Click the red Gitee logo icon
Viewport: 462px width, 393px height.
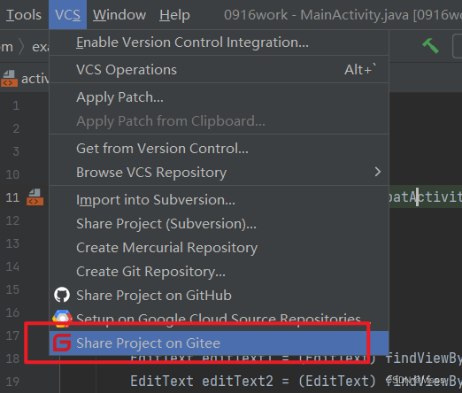62,343
